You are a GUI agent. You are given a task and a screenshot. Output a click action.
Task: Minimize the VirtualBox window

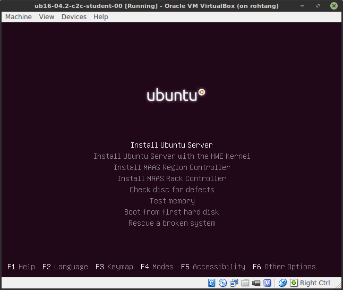click(302, 6)
